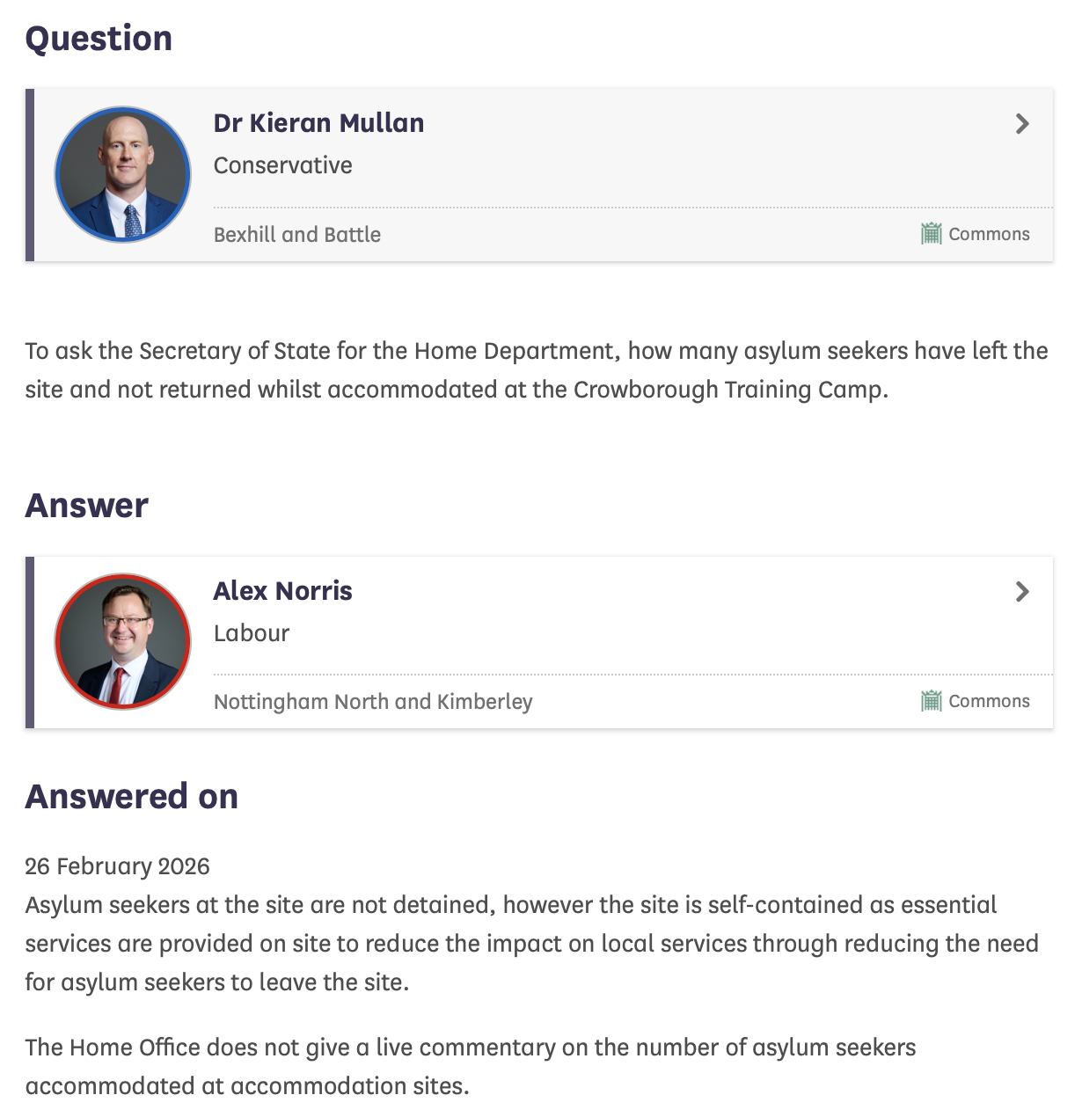Click the Crowborough Training Camp question text

point(537,370)
